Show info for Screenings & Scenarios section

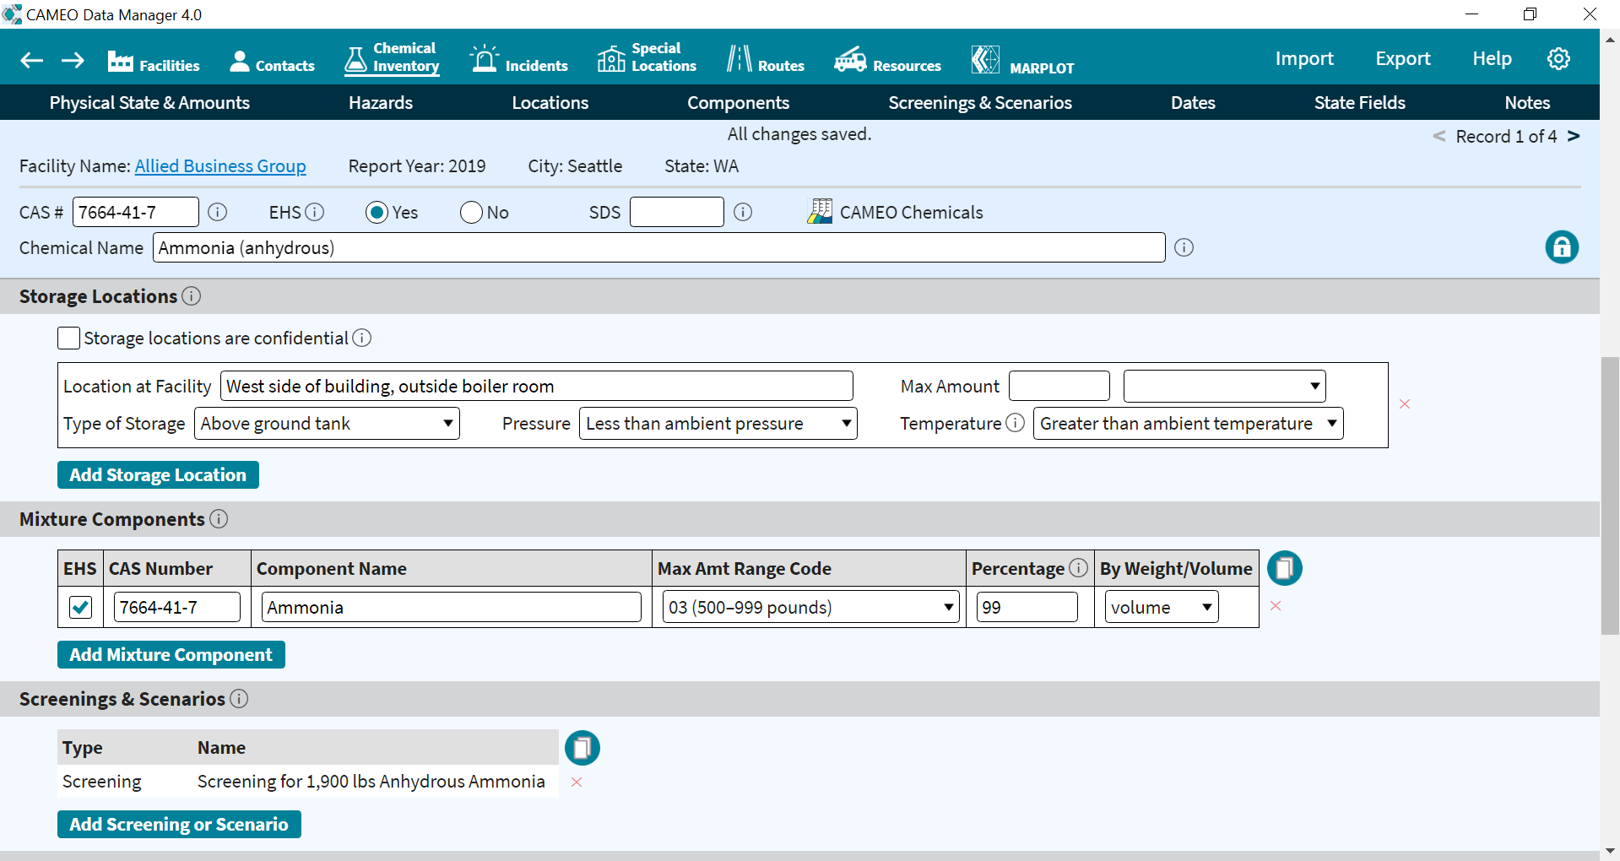(239, 699)
